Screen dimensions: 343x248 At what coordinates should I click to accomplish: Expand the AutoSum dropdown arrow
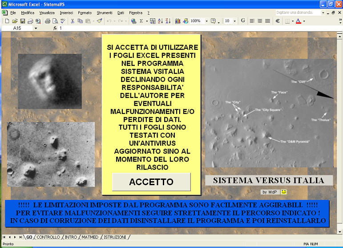pyautogui.click(x=147, y=21)
